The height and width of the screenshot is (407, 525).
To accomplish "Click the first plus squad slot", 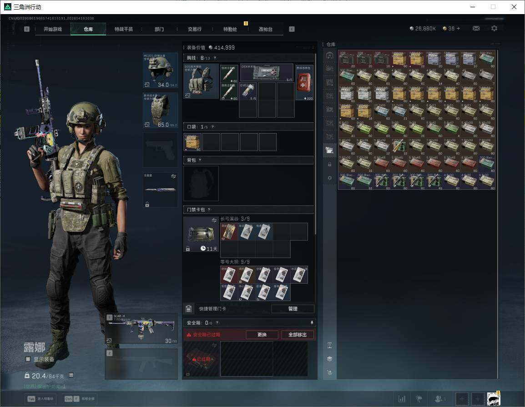I will [x=462, y=399].
